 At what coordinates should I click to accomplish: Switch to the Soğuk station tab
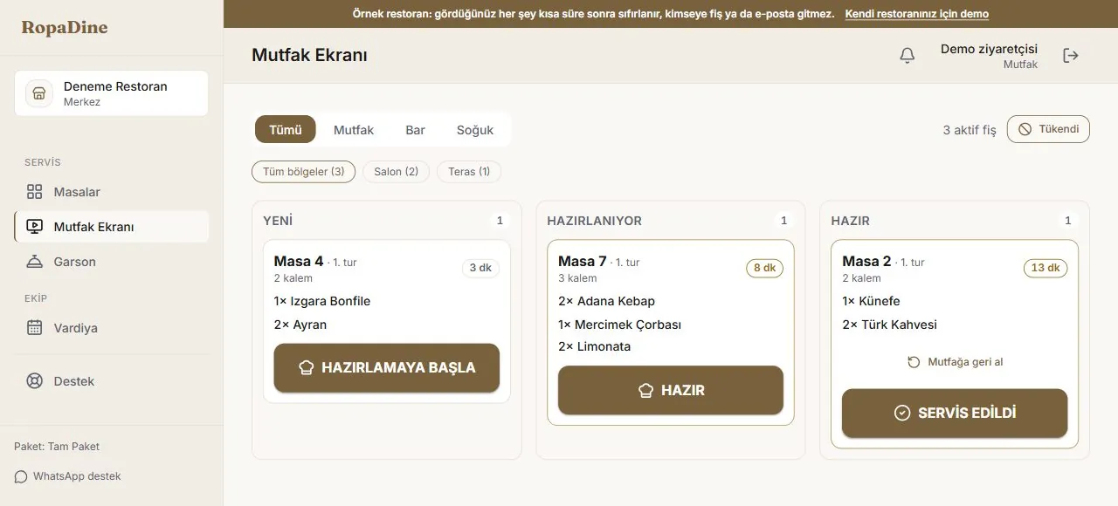pyautogui.click(x=475, y=130)
